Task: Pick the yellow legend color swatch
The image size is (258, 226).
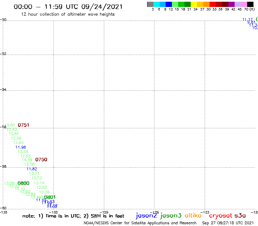Action: point(194,4)
